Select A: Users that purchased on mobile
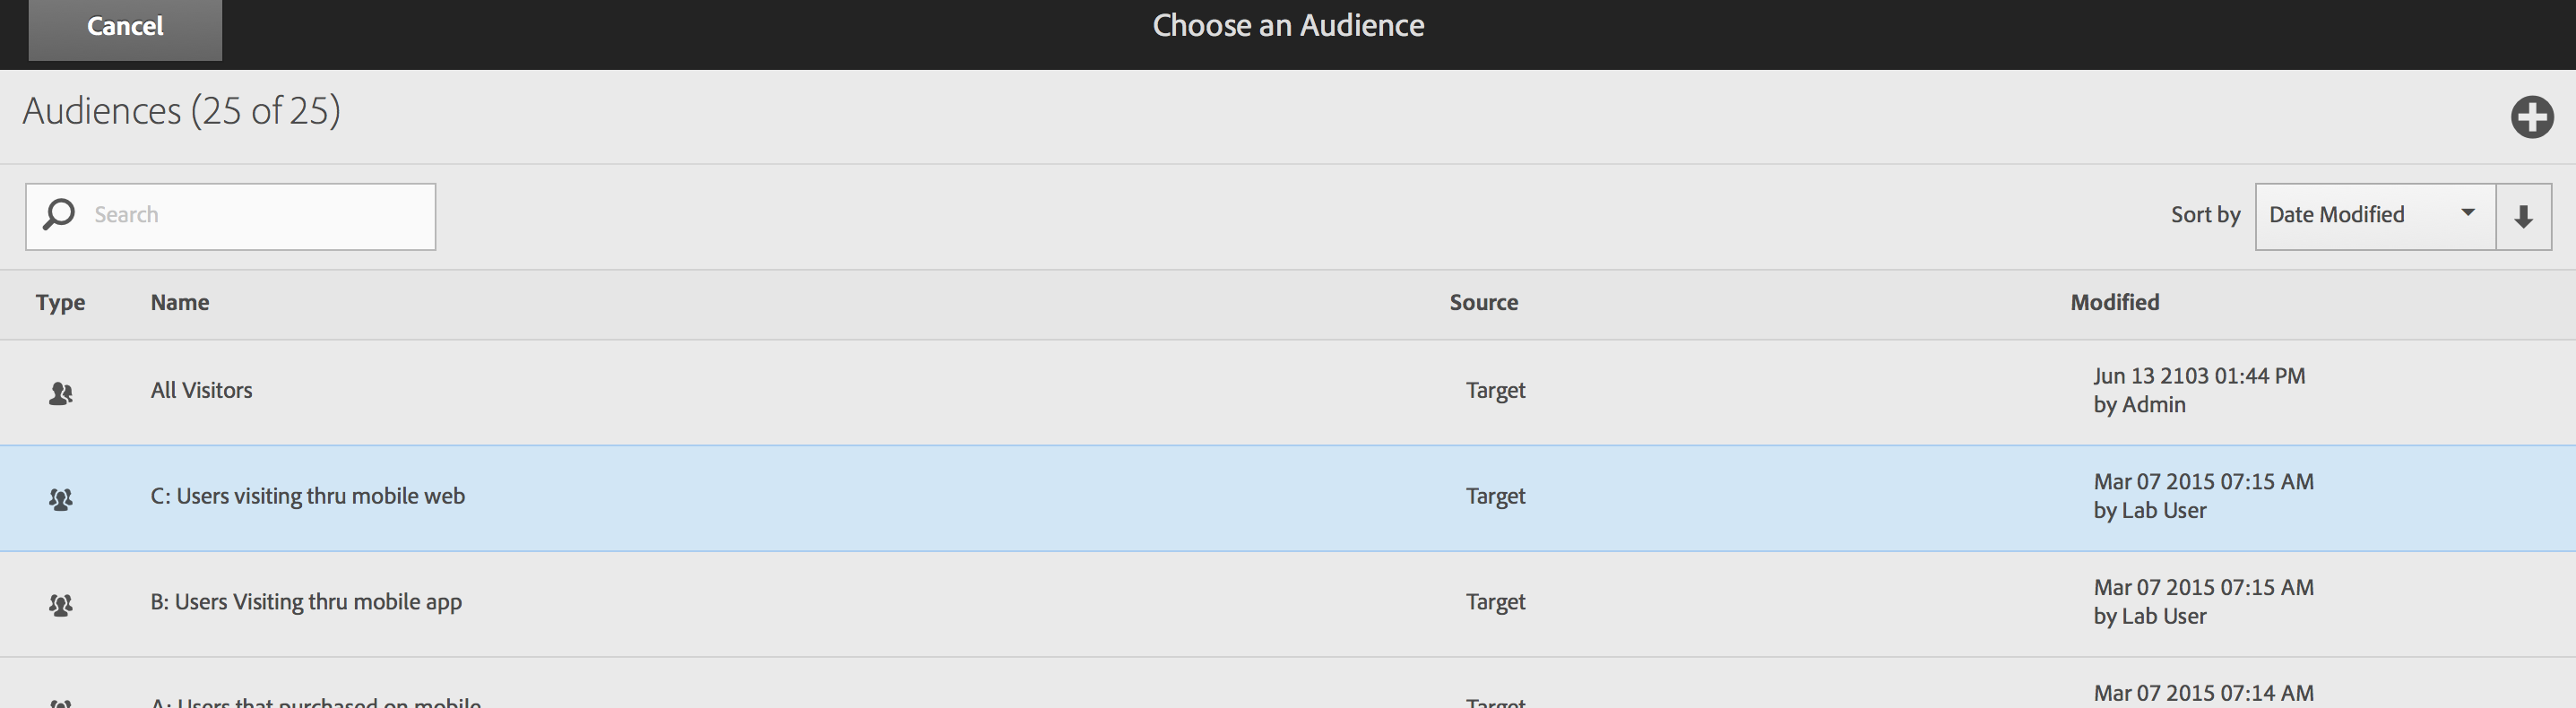 coord(315,701)
